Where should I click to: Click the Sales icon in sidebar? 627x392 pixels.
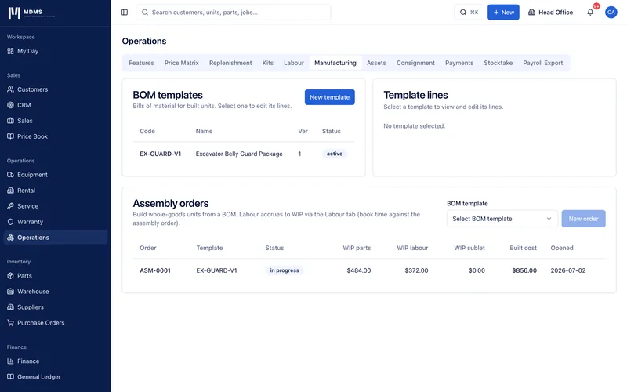pos(10,121)
